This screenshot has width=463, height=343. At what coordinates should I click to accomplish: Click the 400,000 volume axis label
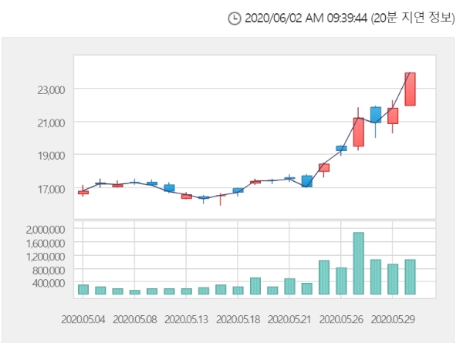pos(49,283)
